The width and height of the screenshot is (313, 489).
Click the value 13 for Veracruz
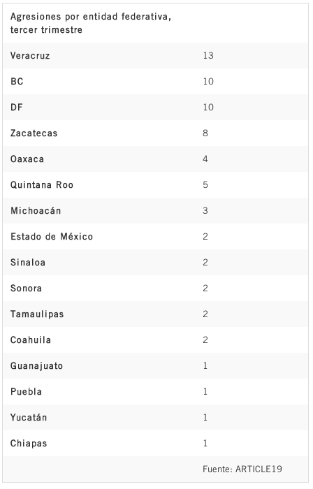point(208,55)
